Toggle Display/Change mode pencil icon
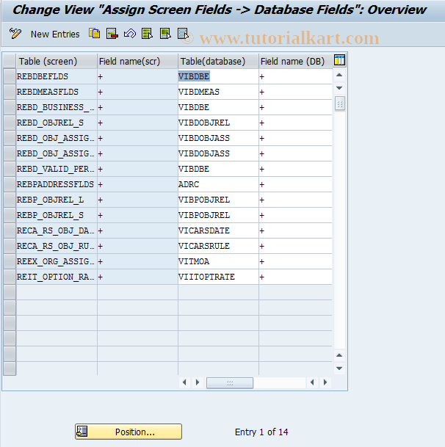445x447 pixels. coord(15,34)
